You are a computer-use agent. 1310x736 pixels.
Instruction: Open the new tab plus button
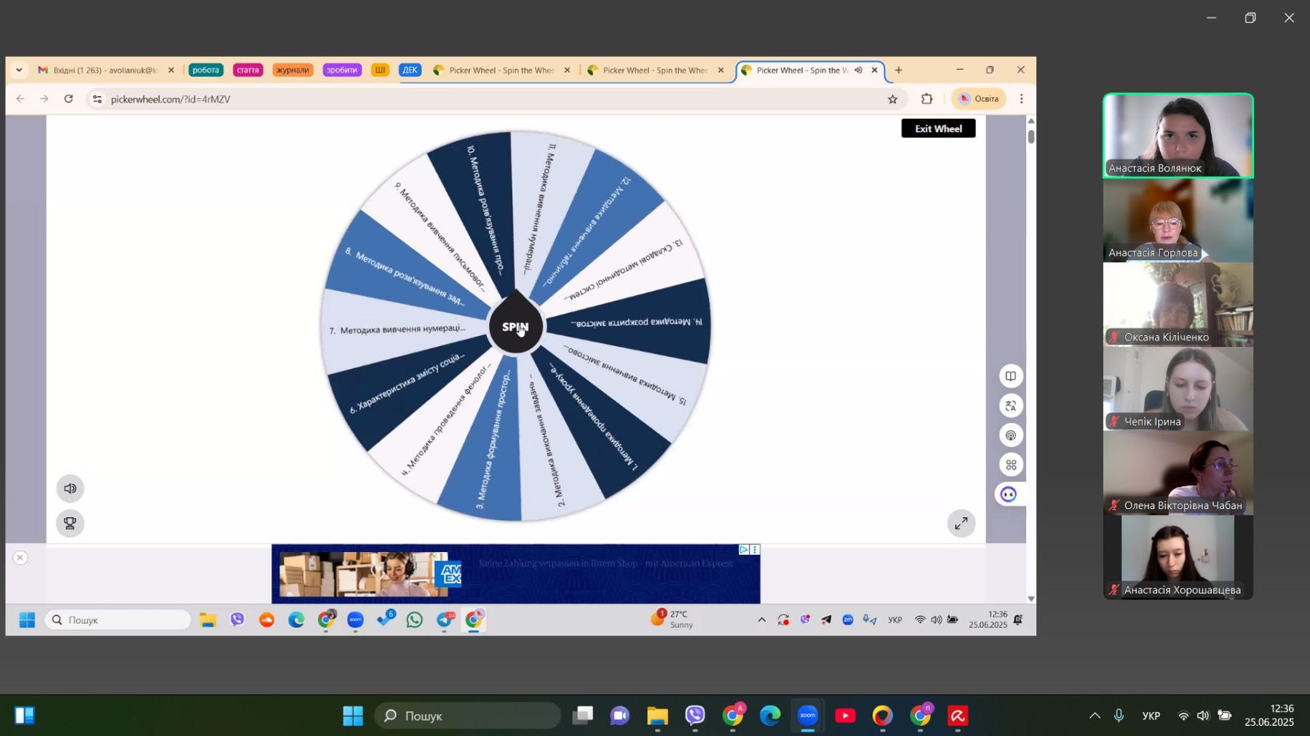899,70
